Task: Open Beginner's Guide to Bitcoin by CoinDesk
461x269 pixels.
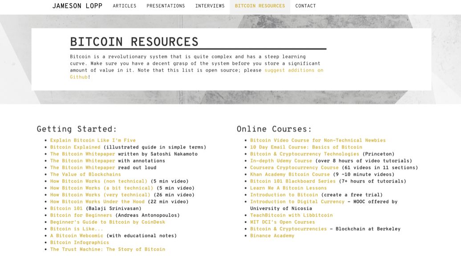Action: point(107,222)
